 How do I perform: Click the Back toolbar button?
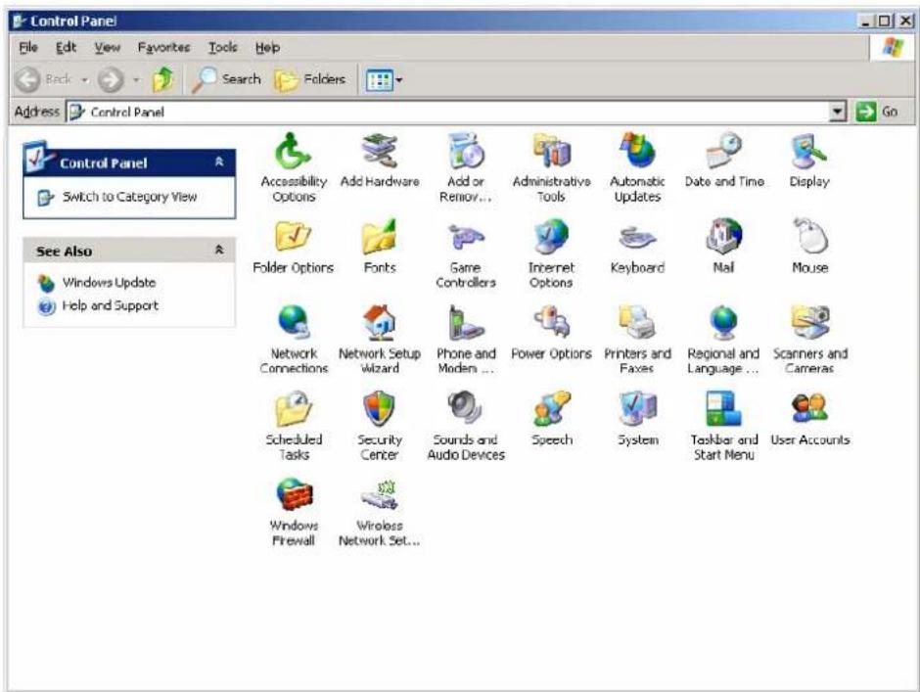coord(43,79)
